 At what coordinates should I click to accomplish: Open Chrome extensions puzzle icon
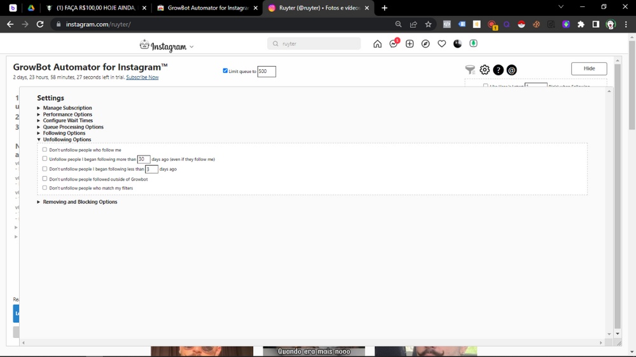(x=581, y=24)
